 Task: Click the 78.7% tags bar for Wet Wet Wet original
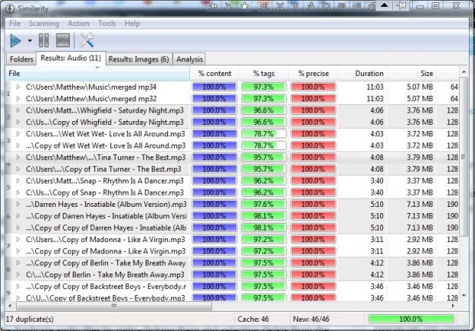click(x=264, y=134)
